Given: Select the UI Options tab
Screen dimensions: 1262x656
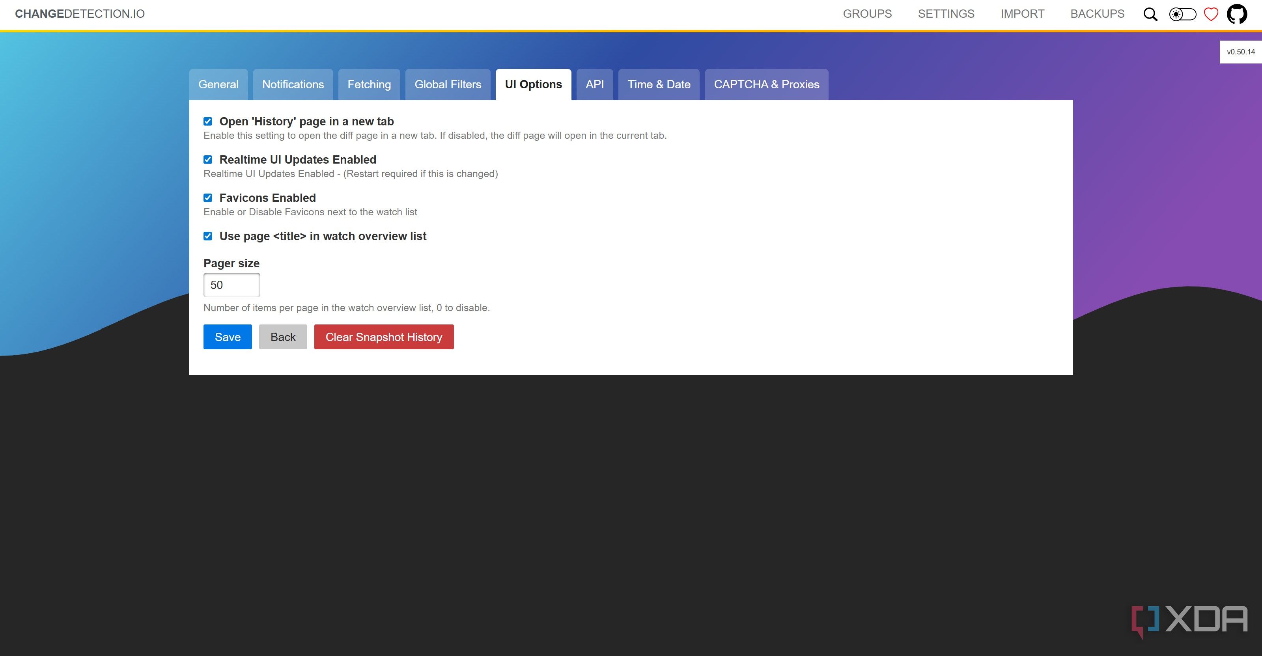Looking at the screenshot, I should click(534, 85).
